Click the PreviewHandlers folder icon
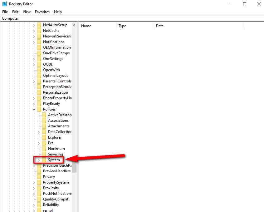This screenshot has height=212, width=264. tap(39, 171)
